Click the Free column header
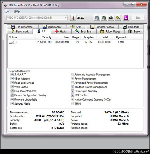The height and width of the screenshot is (154, 150). point(61,37)
